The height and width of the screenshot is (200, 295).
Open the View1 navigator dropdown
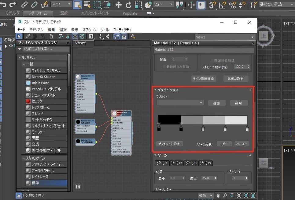225,37
